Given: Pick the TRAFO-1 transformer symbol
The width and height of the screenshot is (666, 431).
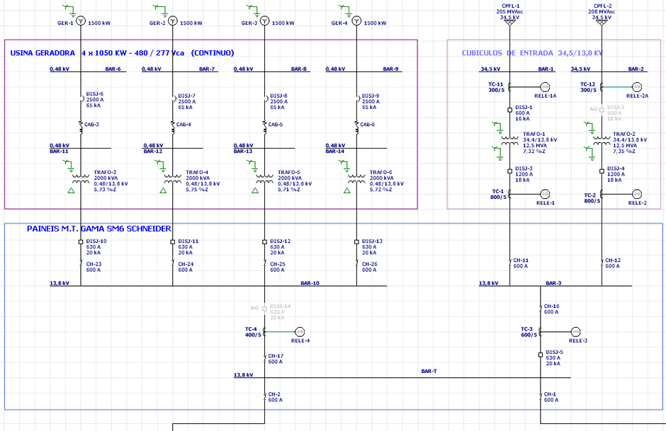Looking at the screenshot, I should click(509, 142).
